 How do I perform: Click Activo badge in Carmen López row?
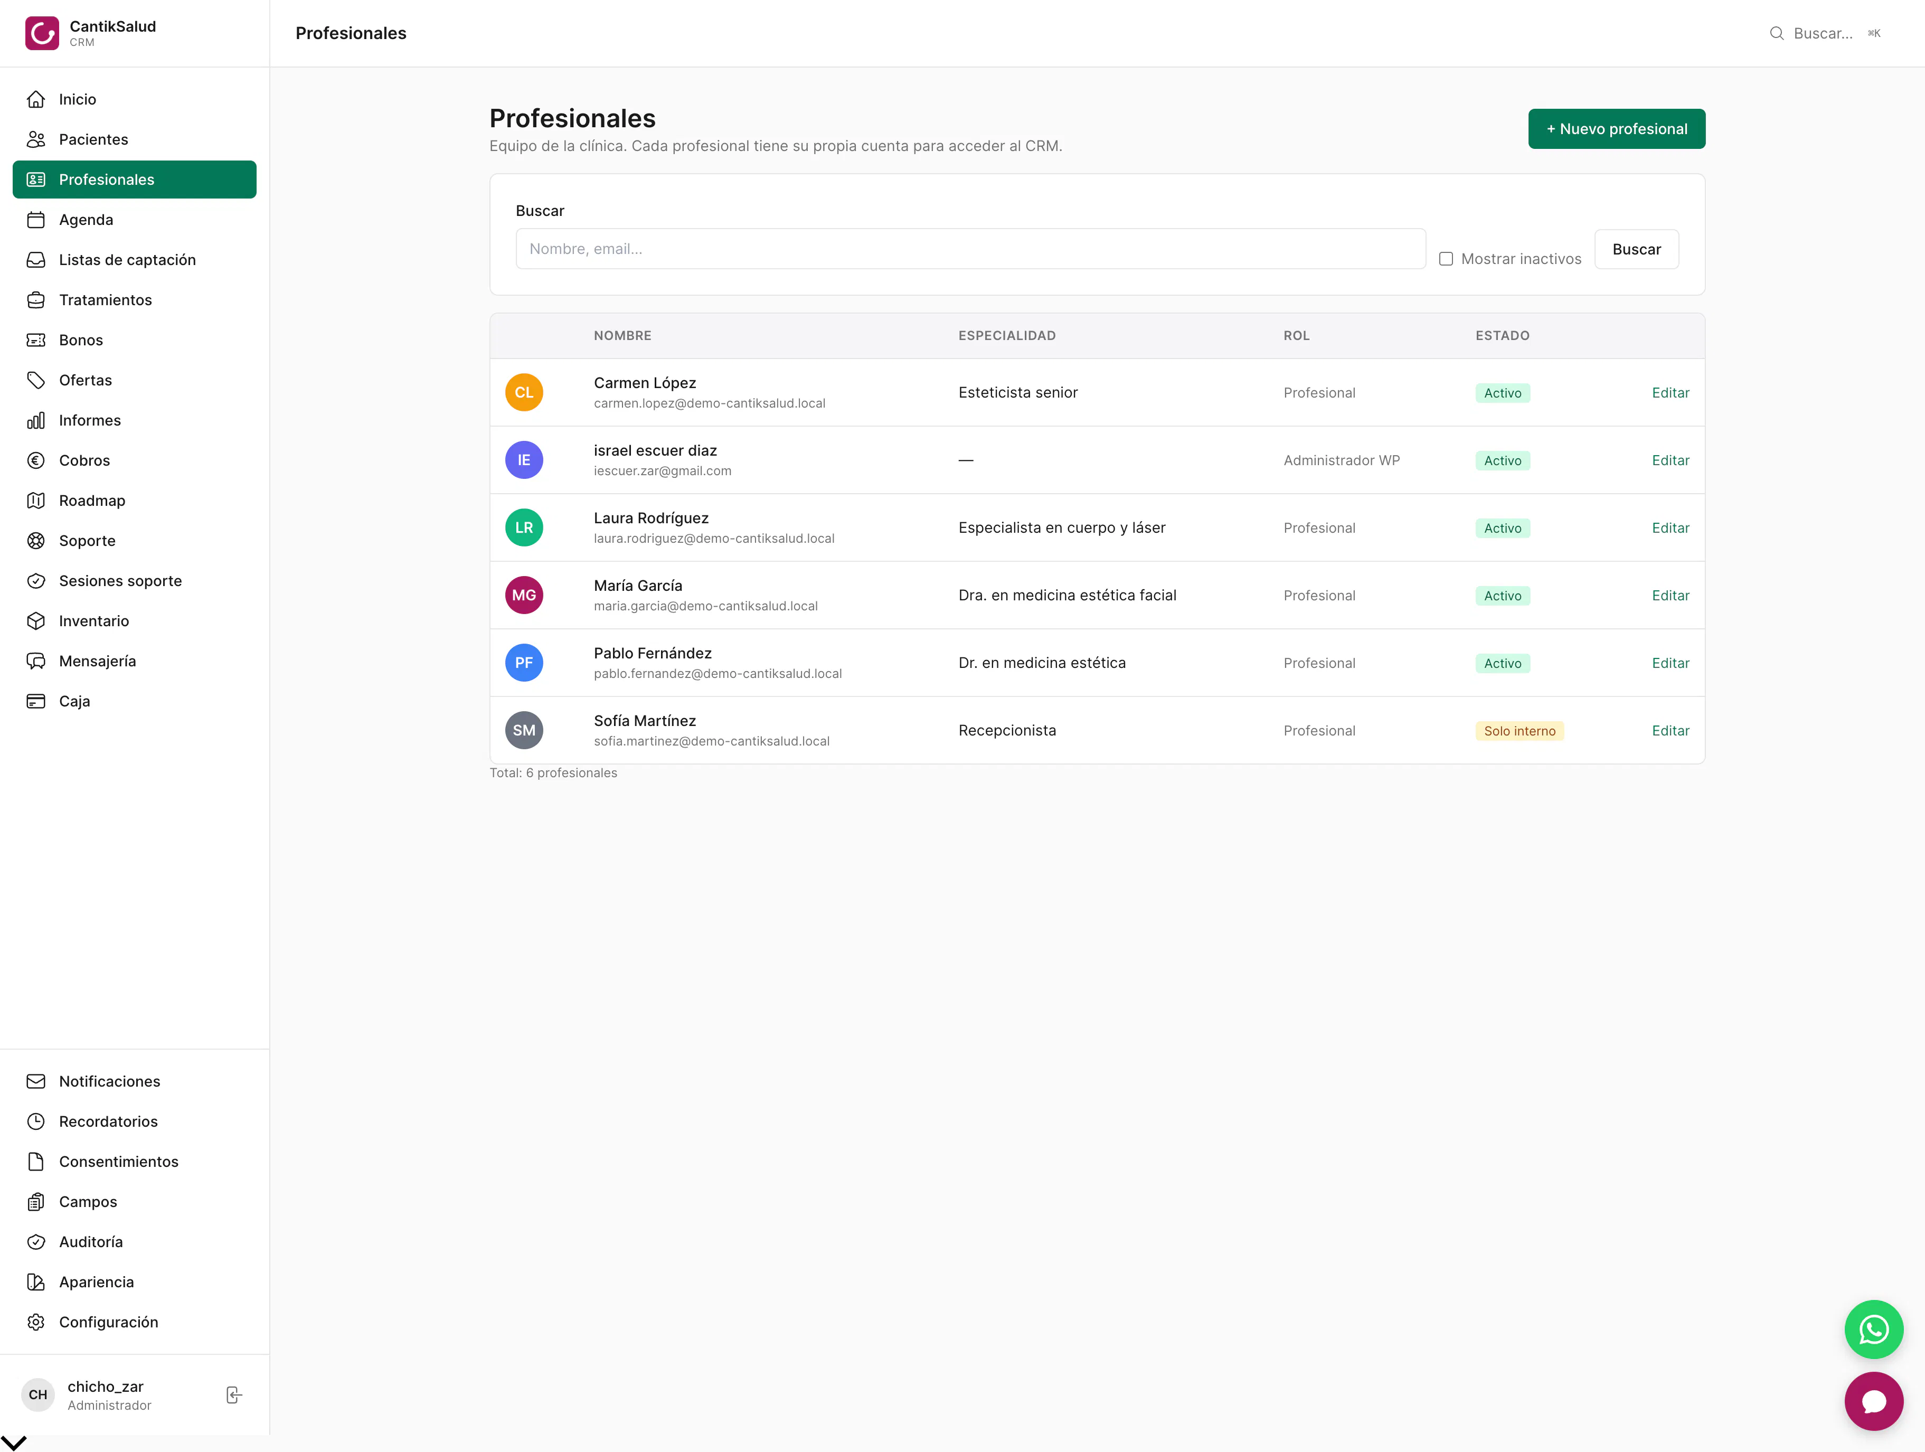point(1503,393)
